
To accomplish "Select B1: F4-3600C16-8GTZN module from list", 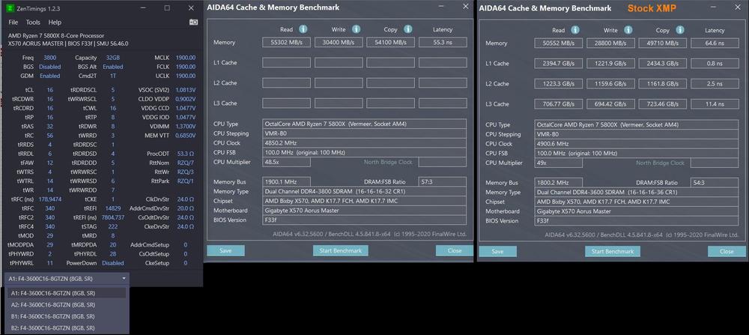I will (x=52, y=316).
